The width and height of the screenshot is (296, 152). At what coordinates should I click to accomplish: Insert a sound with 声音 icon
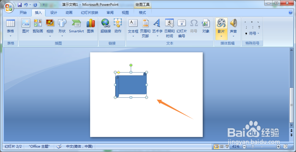point(233,23)
